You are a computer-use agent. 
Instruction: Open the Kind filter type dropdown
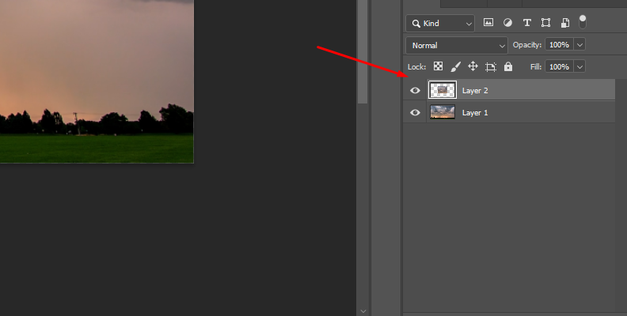(440, 23)
